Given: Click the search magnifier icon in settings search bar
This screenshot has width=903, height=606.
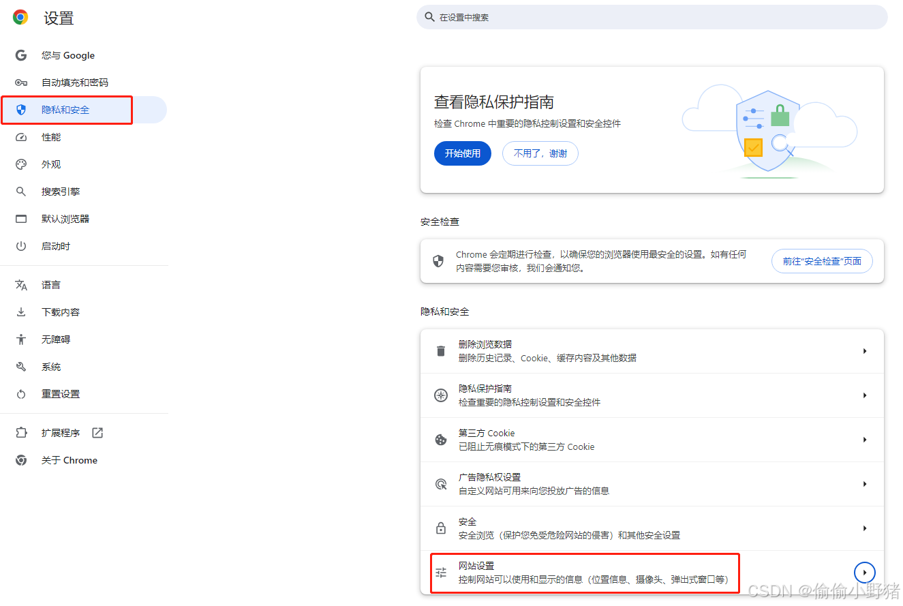Looking at the screenshot, I should coord(429,17).
